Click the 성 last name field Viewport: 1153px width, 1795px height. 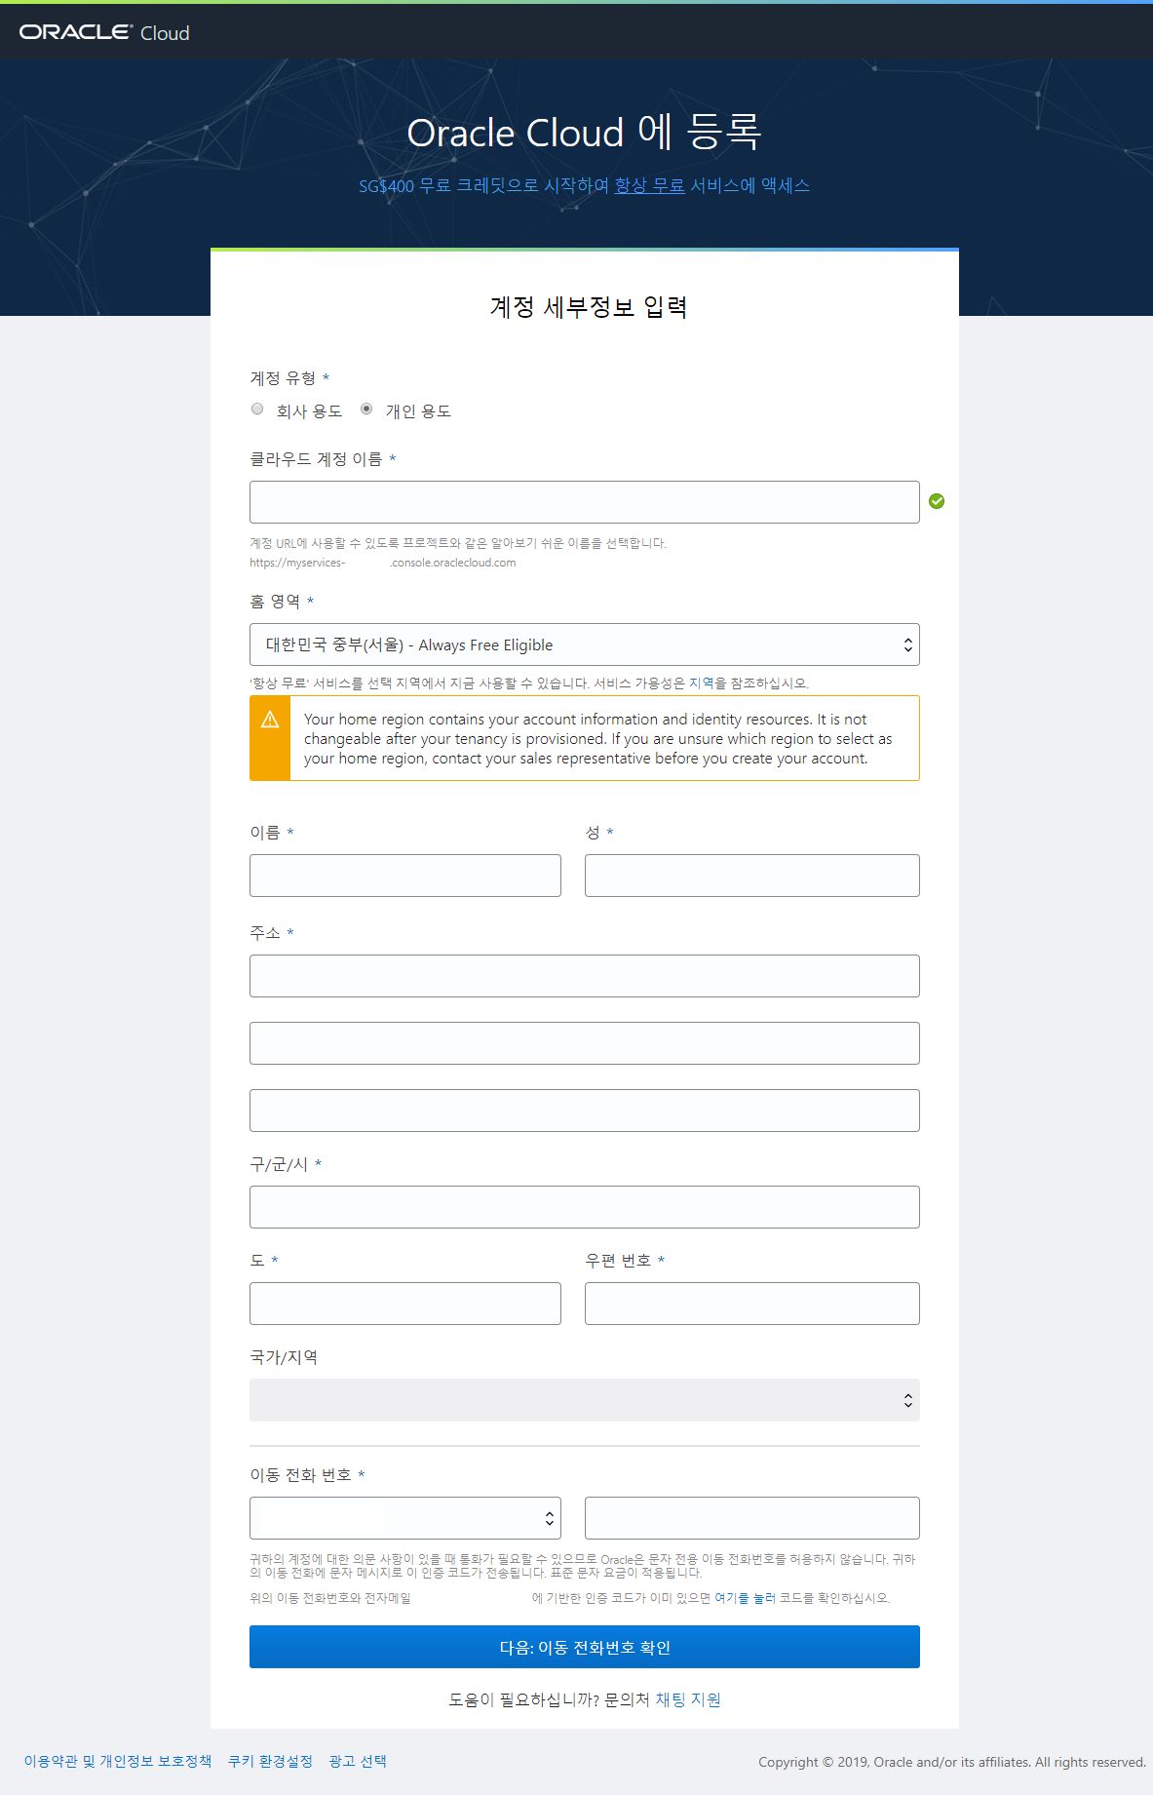coord(752,876)
